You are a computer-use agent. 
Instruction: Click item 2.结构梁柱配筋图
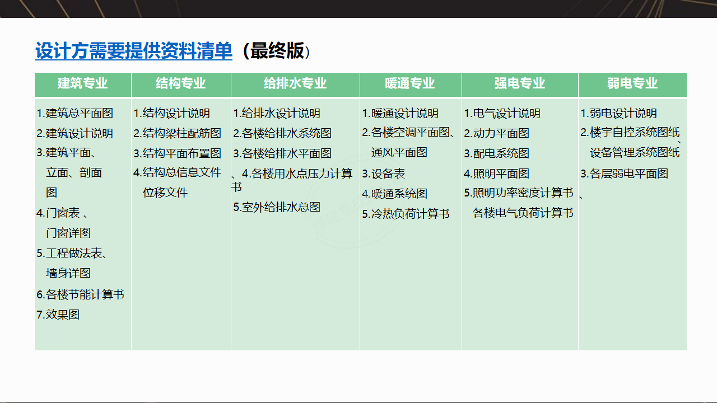pos(178,133)
